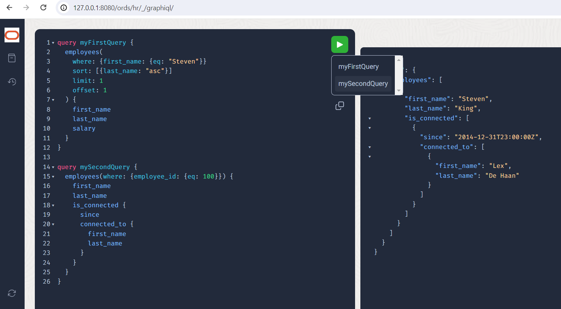The image size is (561, 309).
Task: Collapse mySecondQuery using line 14 fold arrow
Action: tap(53, 167)
